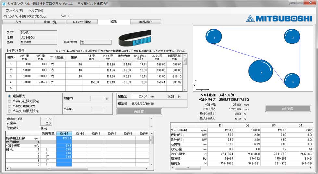
Task: Select the 理論張力 radio button
Action: (x=9, y=96)
